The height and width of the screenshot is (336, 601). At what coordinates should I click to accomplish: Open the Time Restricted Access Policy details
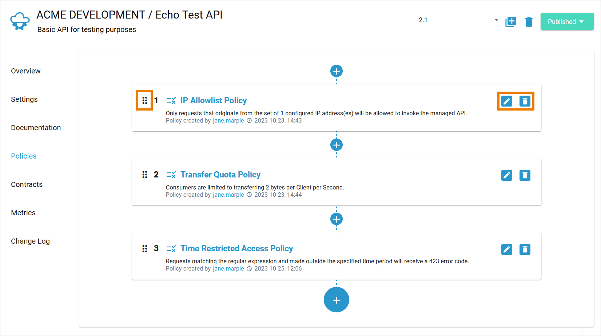tap(237, 248)
